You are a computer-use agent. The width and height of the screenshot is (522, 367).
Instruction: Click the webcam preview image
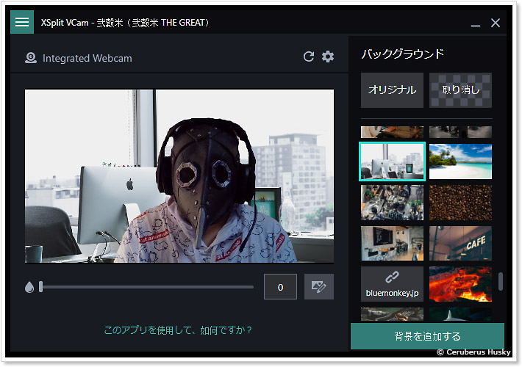[x=179, y=176]
